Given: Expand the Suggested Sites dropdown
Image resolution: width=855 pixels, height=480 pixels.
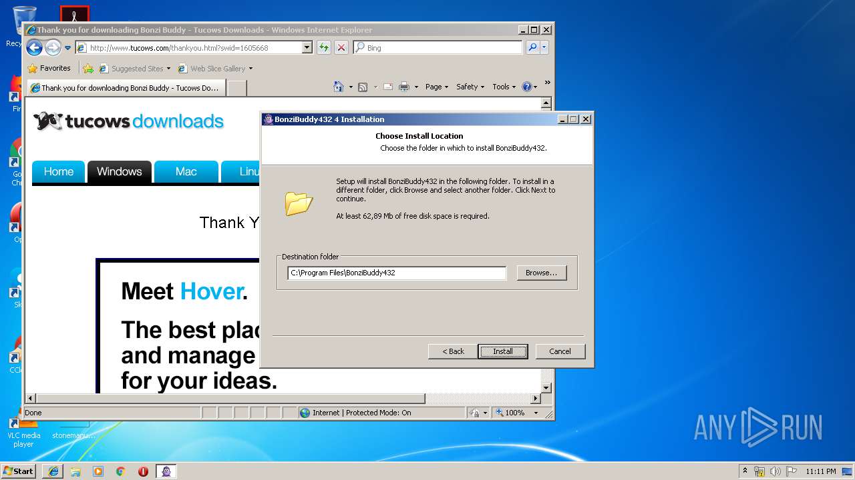Looking at the screenshot, I should (168, 69).
